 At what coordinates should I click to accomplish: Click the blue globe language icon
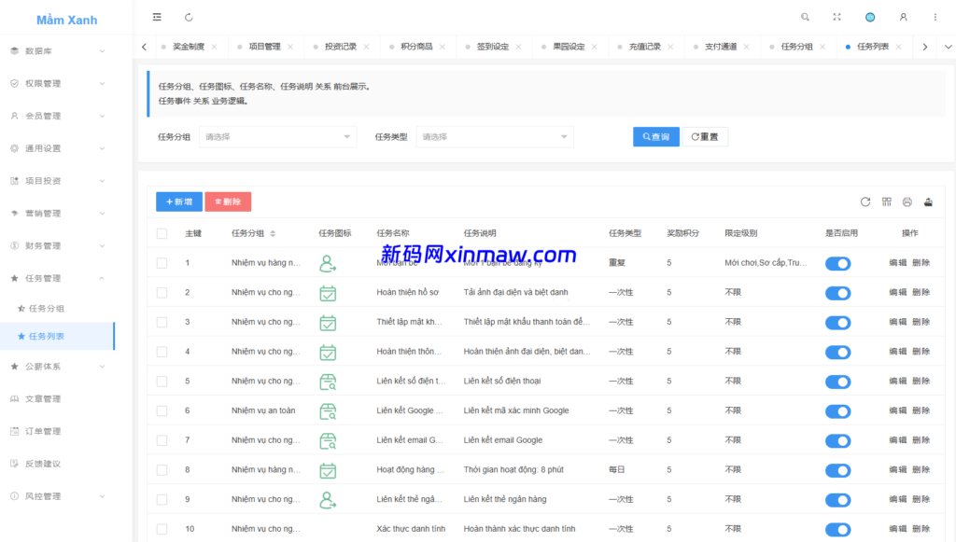coord(870,17)
